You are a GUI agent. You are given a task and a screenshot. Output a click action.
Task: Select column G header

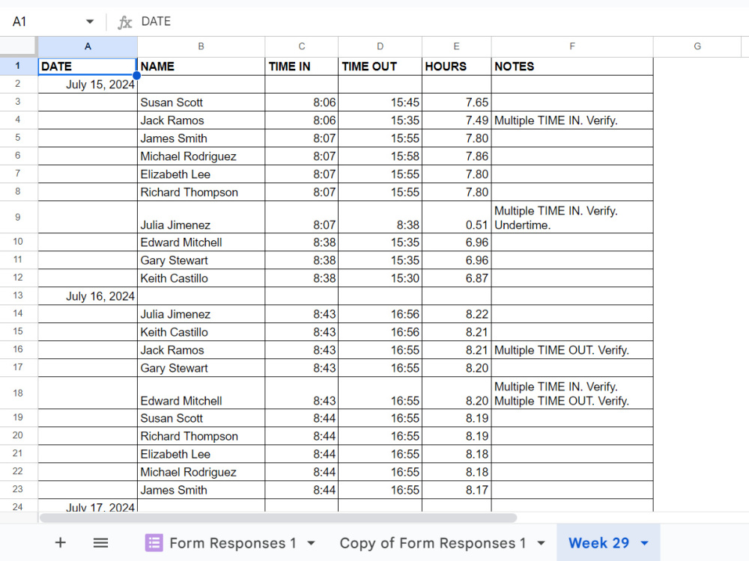coord(697,46)
